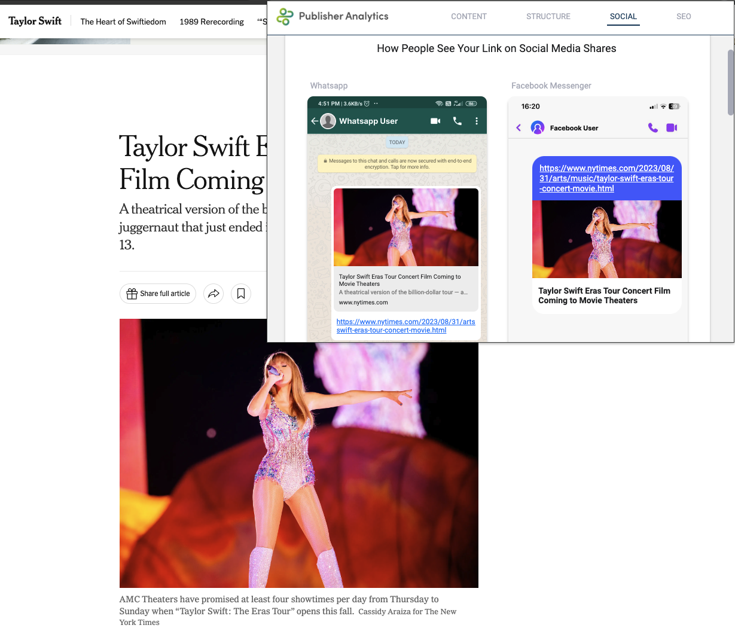Image resolution: width=735 pixels, height=628 pixels.
Task: Click the bookmark save icon
Action: tap(241, 294)
